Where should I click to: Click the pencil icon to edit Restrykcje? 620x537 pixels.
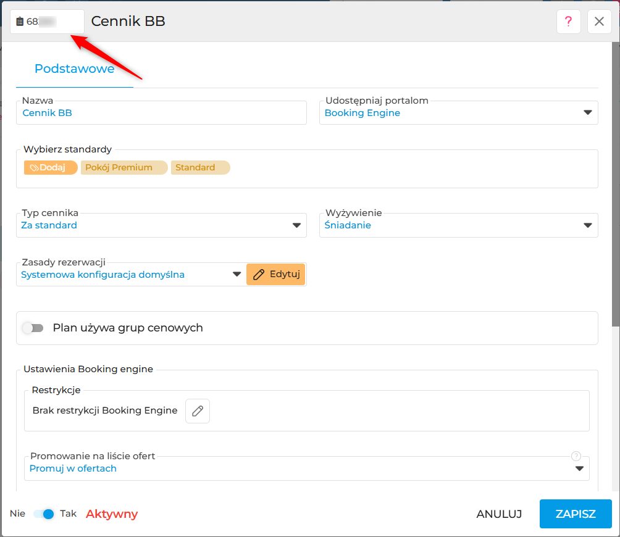(198, 411)
